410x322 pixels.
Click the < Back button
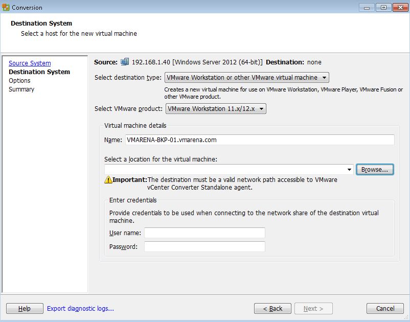click(x=272, y=308)
